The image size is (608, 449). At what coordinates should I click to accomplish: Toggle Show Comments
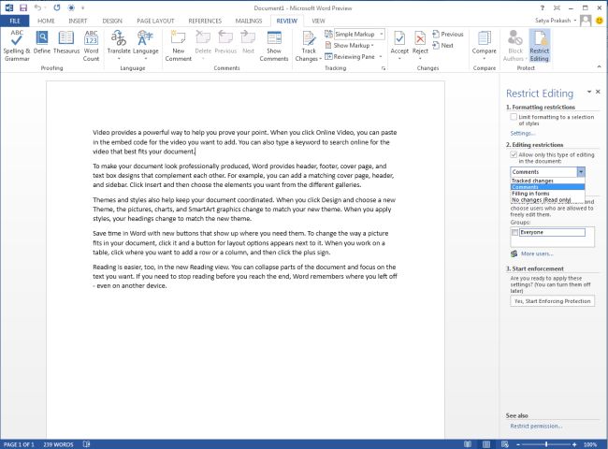274,45
